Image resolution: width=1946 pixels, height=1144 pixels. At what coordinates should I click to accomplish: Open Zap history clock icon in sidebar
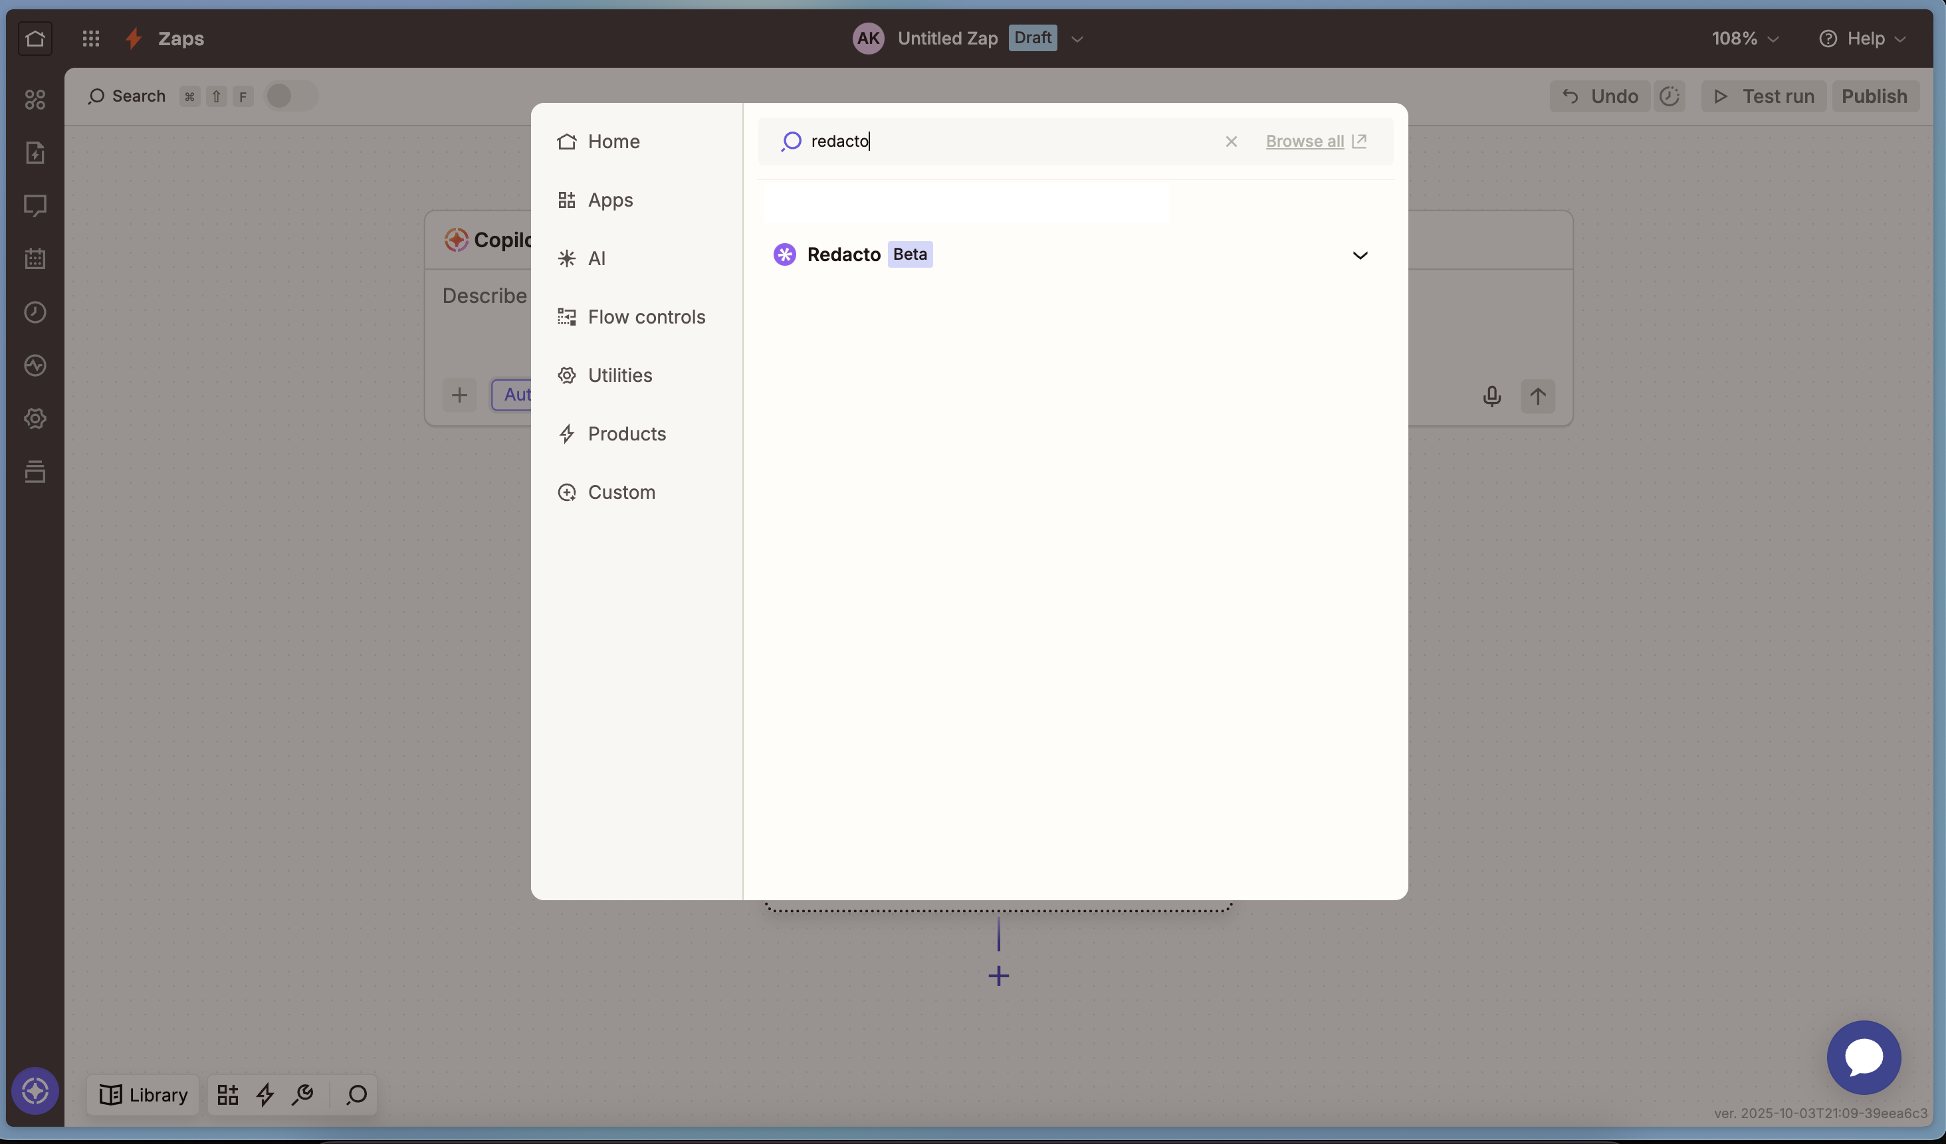pos(35,312)
